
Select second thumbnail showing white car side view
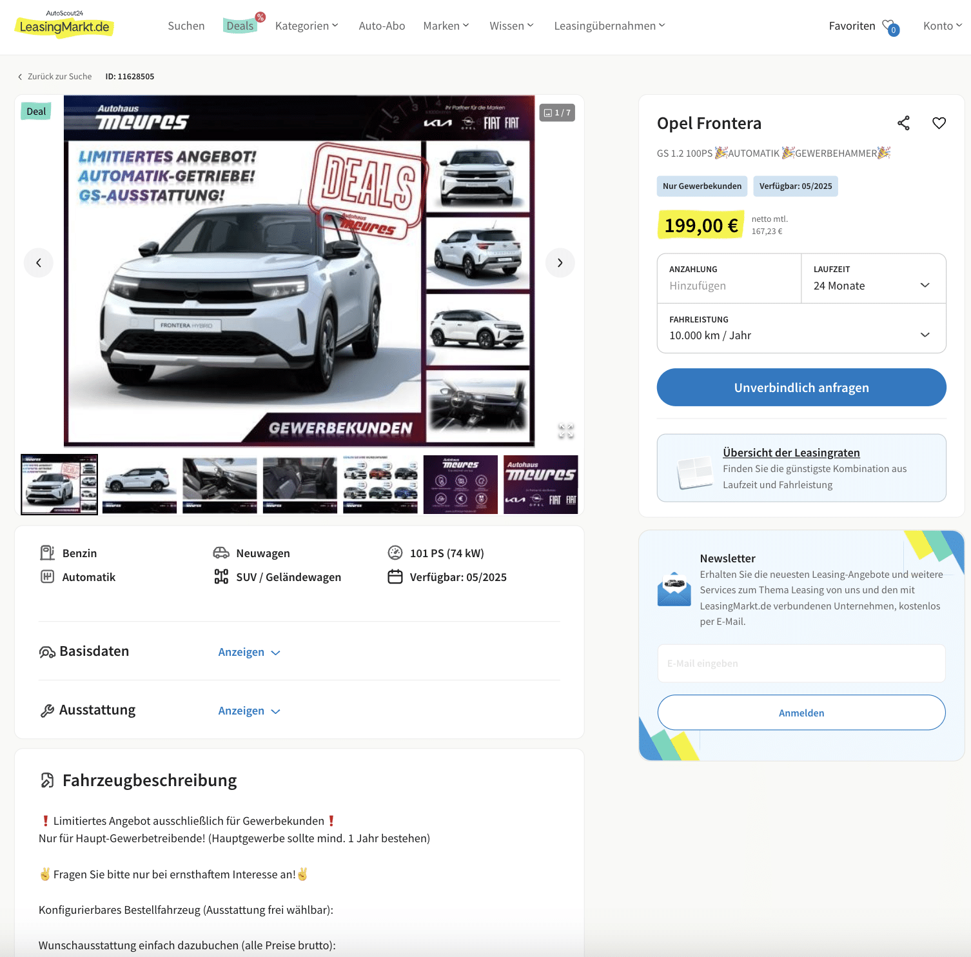(x=139, y=484)
